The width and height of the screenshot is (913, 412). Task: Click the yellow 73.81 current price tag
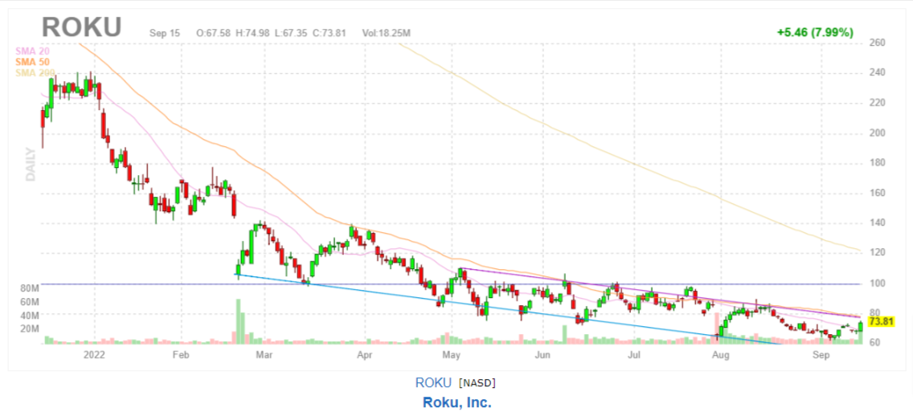(x=881, y=321)
